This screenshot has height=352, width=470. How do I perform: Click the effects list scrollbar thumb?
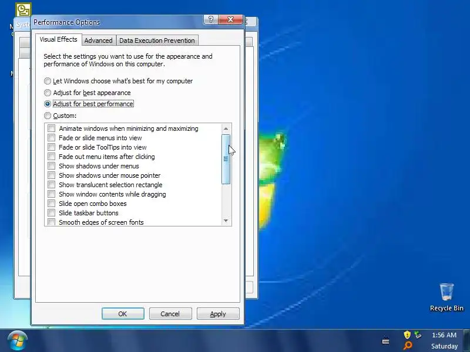(226, 159)
